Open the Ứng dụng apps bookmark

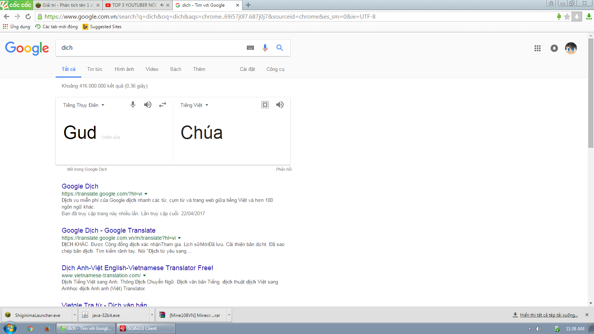pyautogui.click(x=17, y=27)
